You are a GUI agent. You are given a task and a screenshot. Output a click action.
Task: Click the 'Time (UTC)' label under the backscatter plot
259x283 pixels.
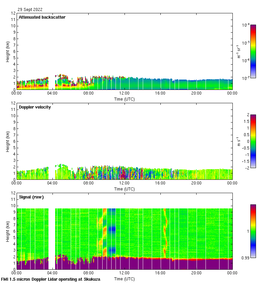click(x=125, y=99)
